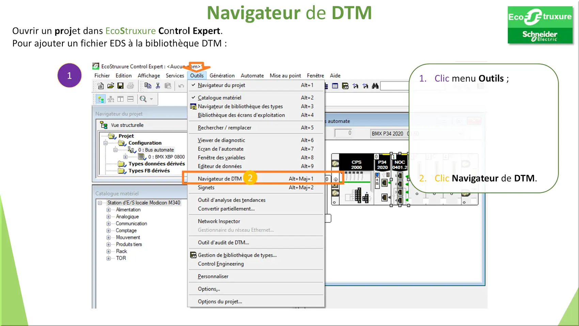The height and width of the screenshot is (326, 579).
Task: Click the Cut scissors icon
Action: click(x=158, y=86)
